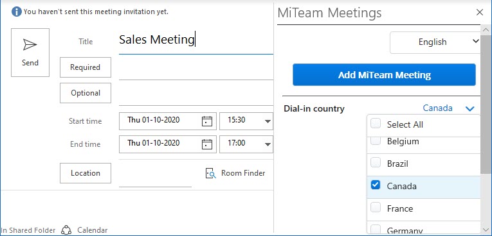Click the shared Calendar folder icon
The width and height of the screenshot is (492, 236).
click(66, 230)
